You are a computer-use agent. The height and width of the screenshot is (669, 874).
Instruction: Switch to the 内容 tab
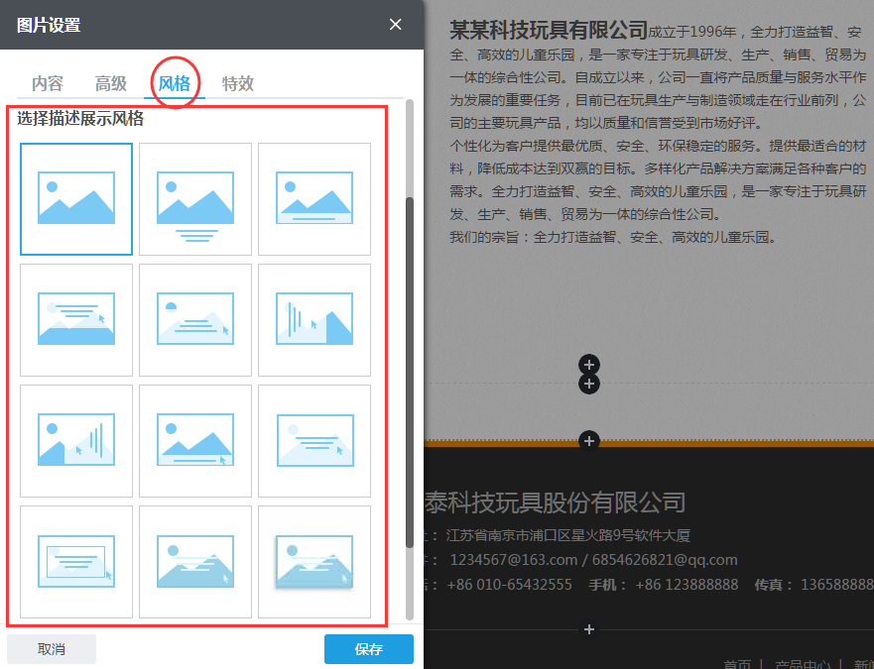click(x=48, y=83)
